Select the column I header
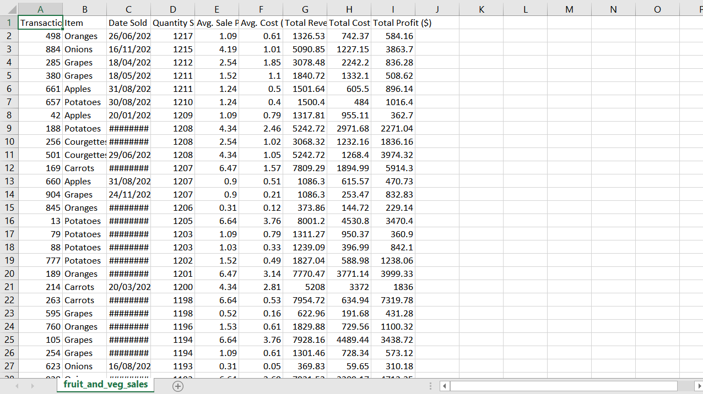The height and width of the screenshot is (394, 703). [392, 9]
